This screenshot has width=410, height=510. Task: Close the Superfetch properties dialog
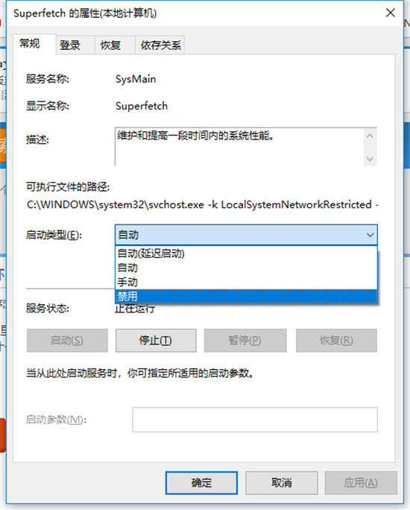[390, 13]
